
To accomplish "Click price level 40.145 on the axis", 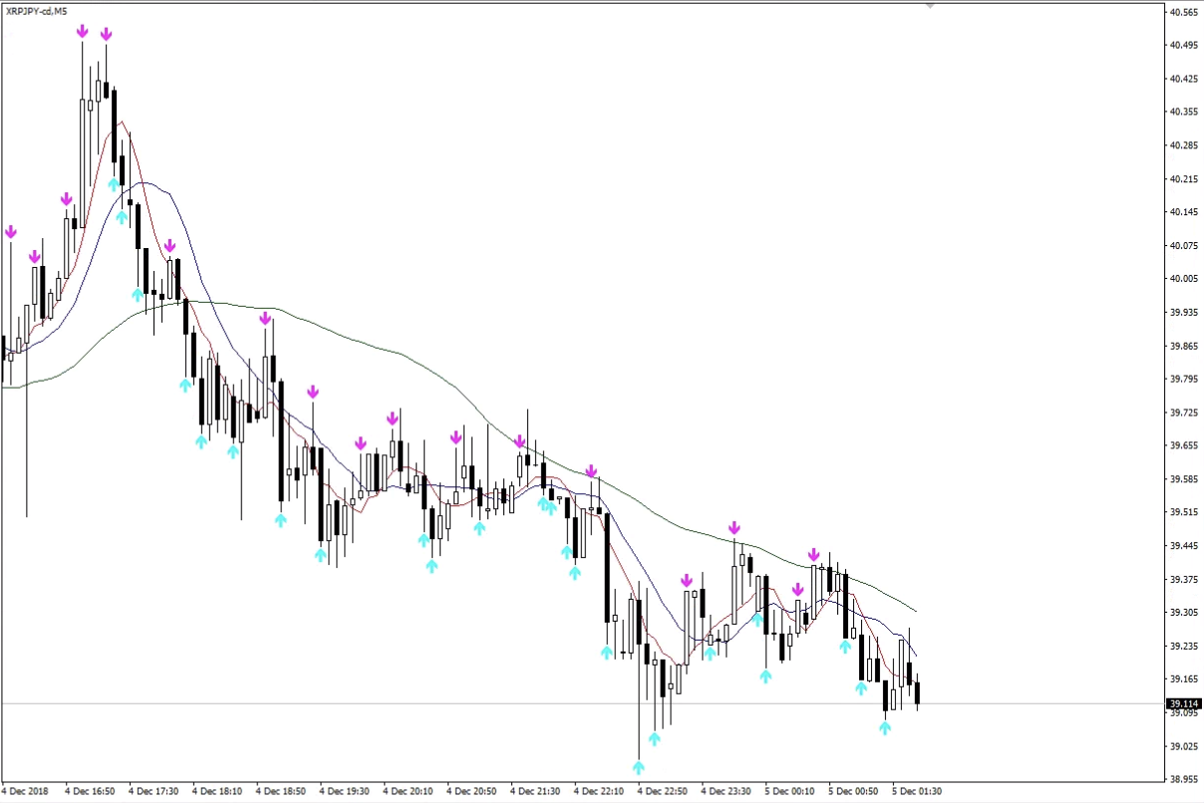I will click(1183, 212).
